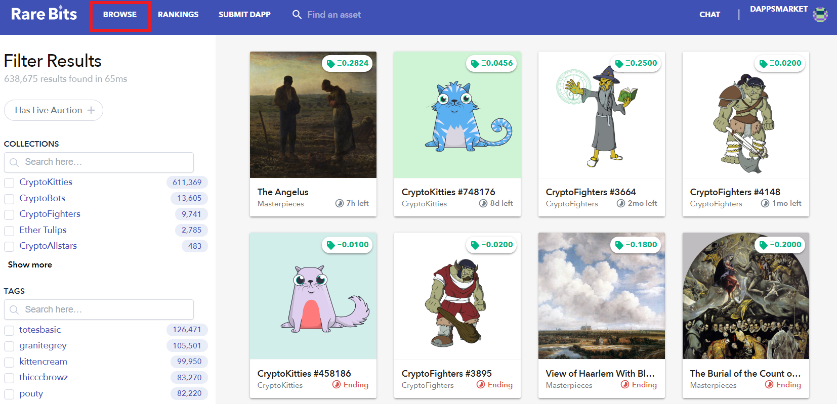Open The Angelus painting thumbnail
The image size is (837, 404).
point(313,115)
